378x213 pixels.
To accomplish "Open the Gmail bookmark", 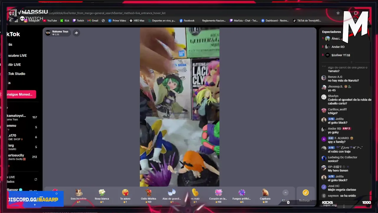I will coord(93,21).
